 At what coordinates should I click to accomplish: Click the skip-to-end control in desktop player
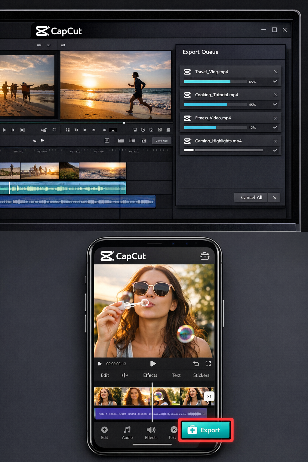pos(22,130)
